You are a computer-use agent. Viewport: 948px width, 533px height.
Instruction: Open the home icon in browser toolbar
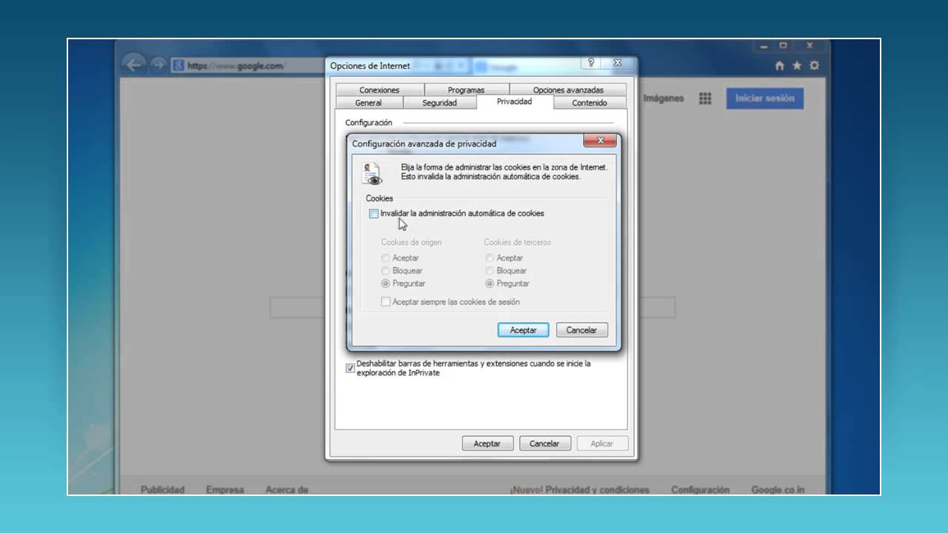click(x=779, y=65)
